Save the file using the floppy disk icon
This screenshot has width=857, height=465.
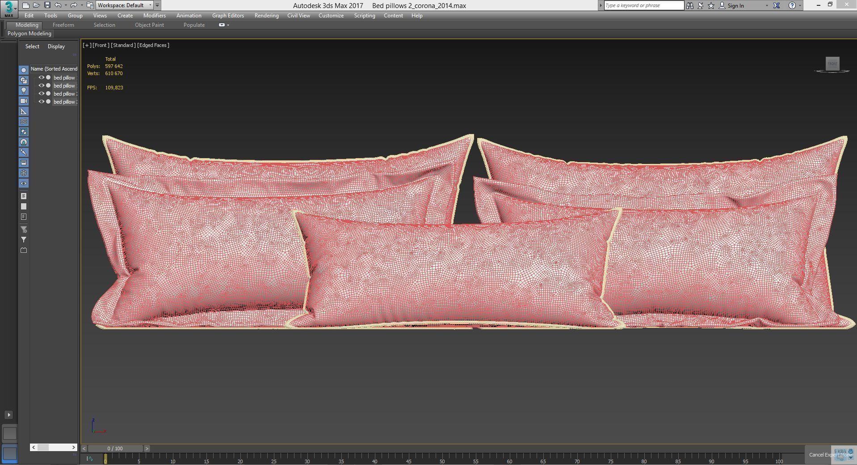pyautogui.click(x=47, y=5)
